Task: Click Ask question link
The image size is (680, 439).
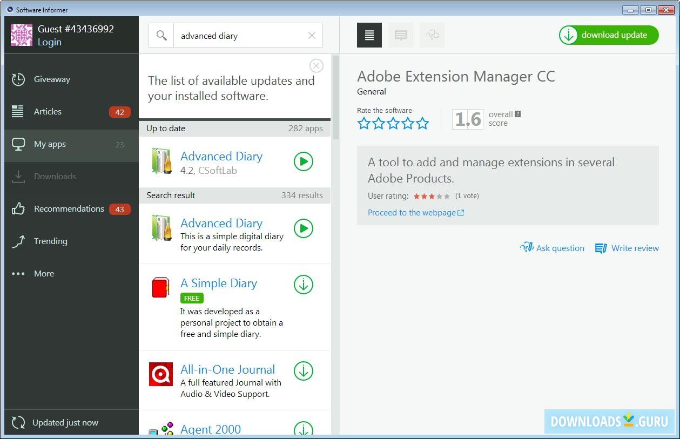Action: [552, 248]
